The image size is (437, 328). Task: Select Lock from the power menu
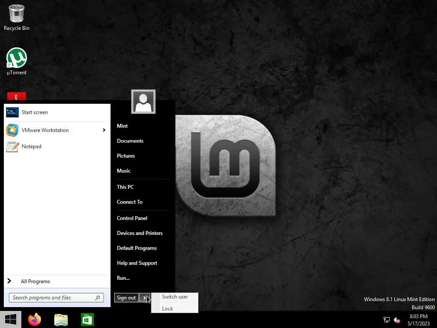pyautogui.click(x=175, y=308)
